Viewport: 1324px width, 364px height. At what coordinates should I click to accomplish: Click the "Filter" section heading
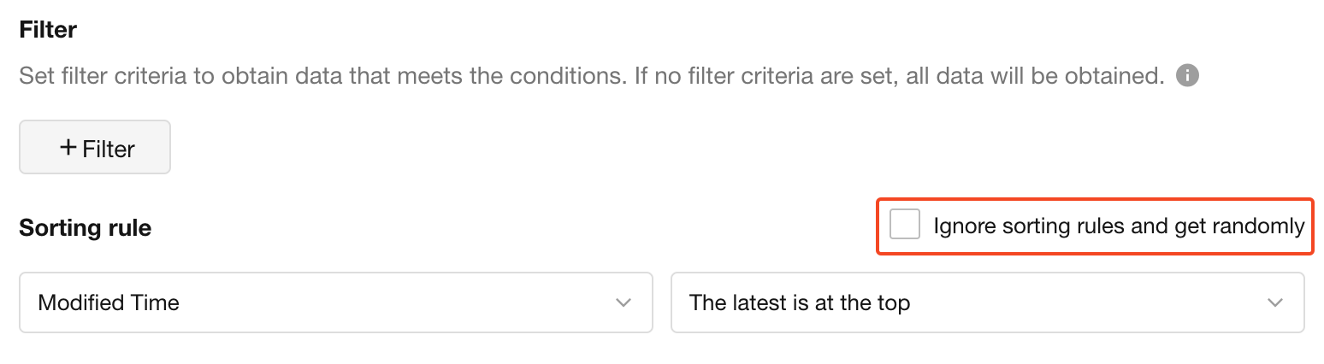pos(48,30)
